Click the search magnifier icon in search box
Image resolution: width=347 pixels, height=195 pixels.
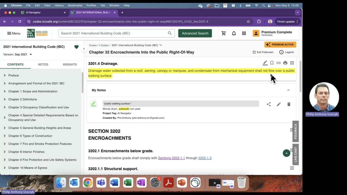(170, 33)
